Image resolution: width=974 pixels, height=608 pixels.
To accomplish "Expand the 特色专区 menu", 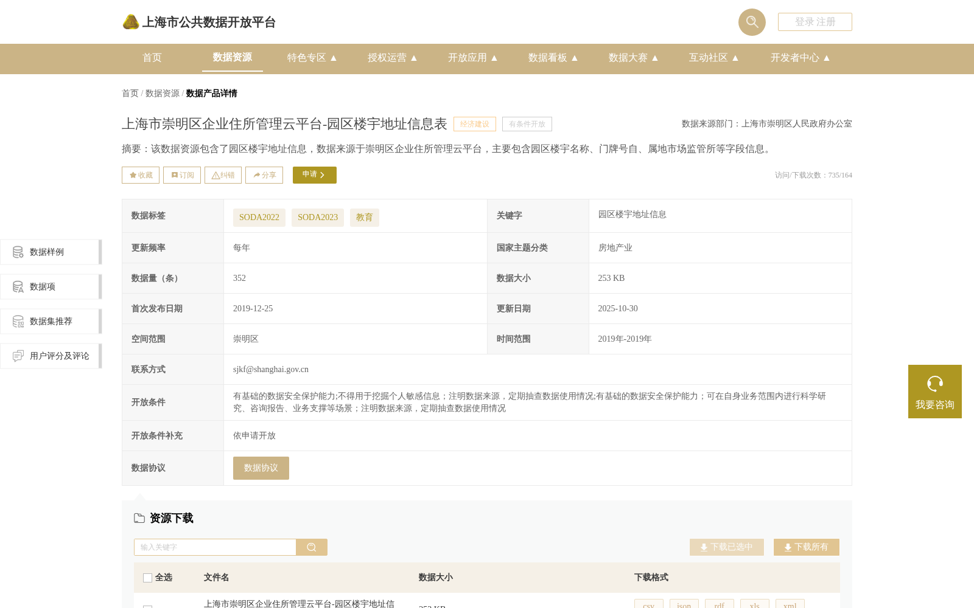I will tap(312, 58).
